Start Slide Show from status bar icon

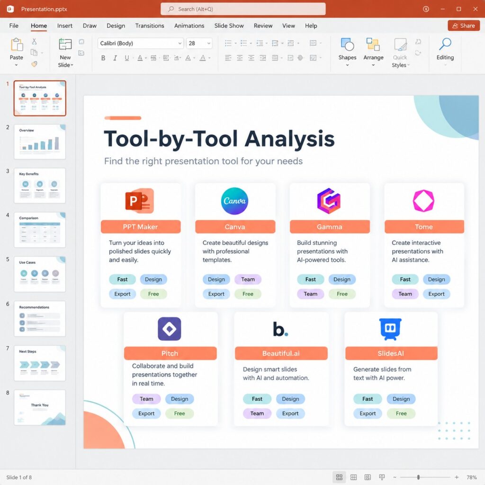[382, 477]
